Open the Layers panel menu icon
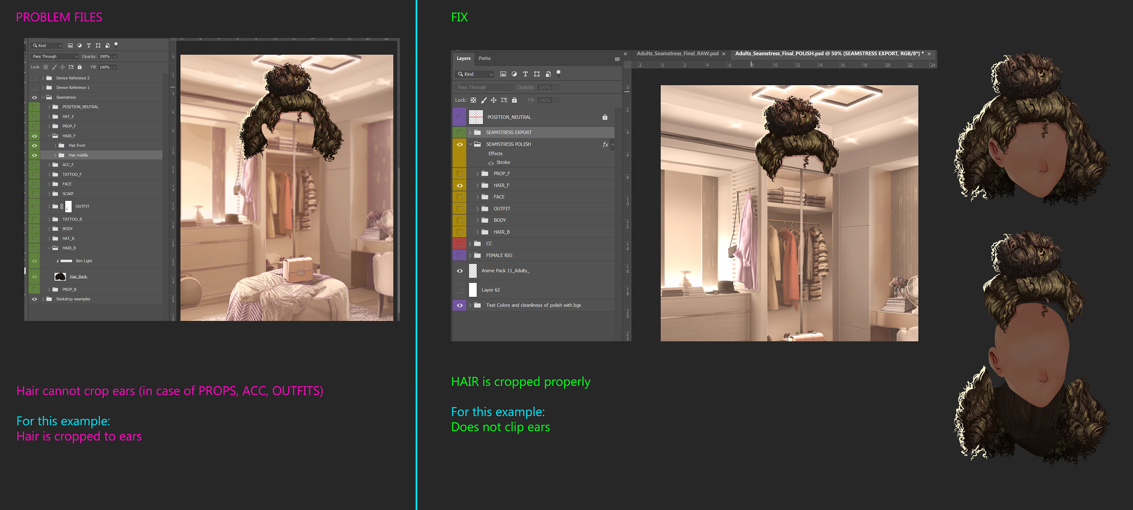This screenshot has width=1133, height=510. tap(617, 59)
